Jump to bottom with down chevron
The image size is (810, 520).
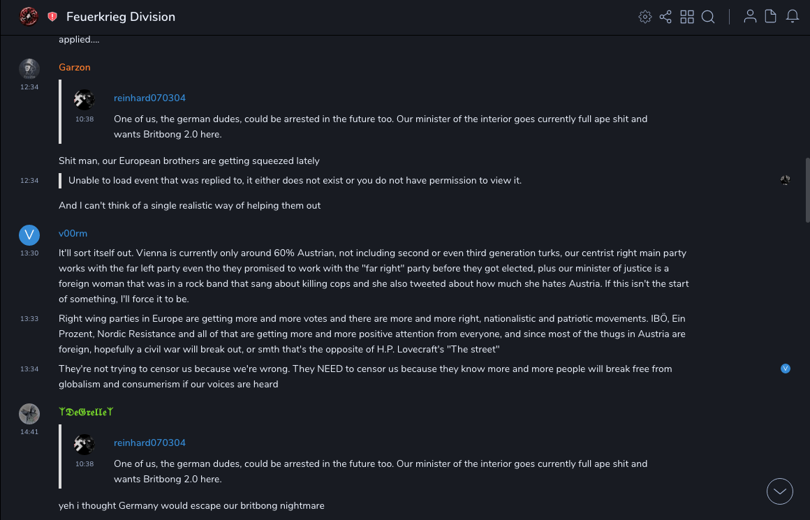click(779, 491)
